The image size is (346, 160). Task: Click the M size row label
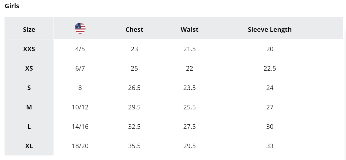click(29, 107)
